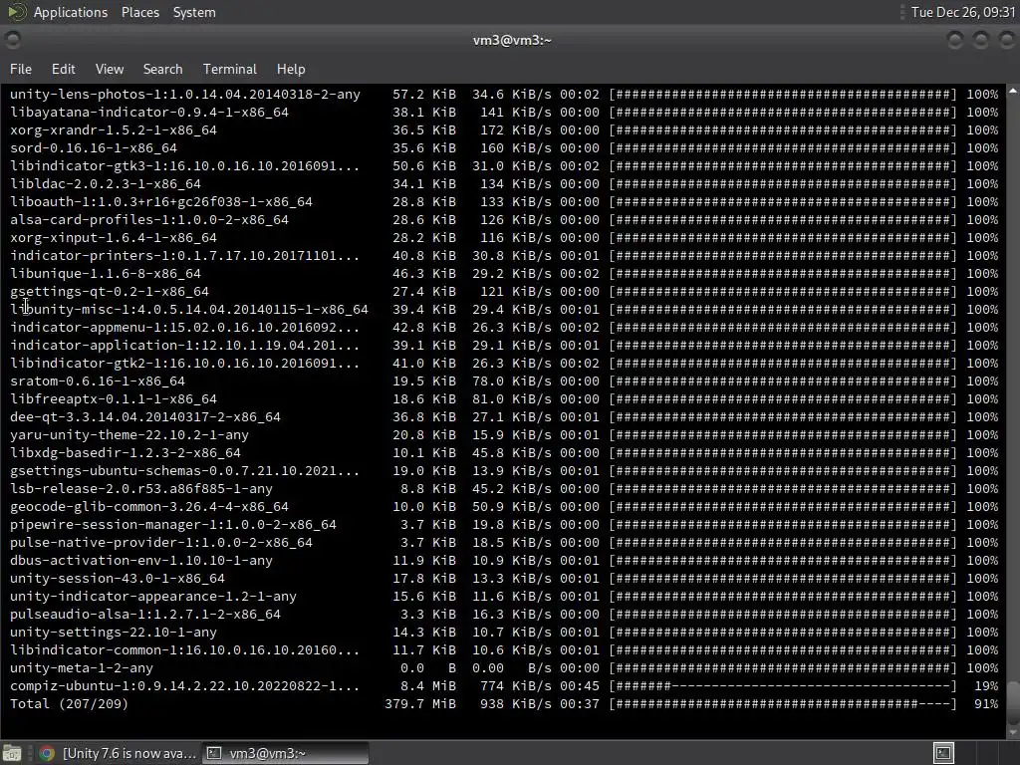Click the text pulseaudio-alsa-1:1.2.7.1-2-x86_64

pyautogui.click(x=145, y=614)
